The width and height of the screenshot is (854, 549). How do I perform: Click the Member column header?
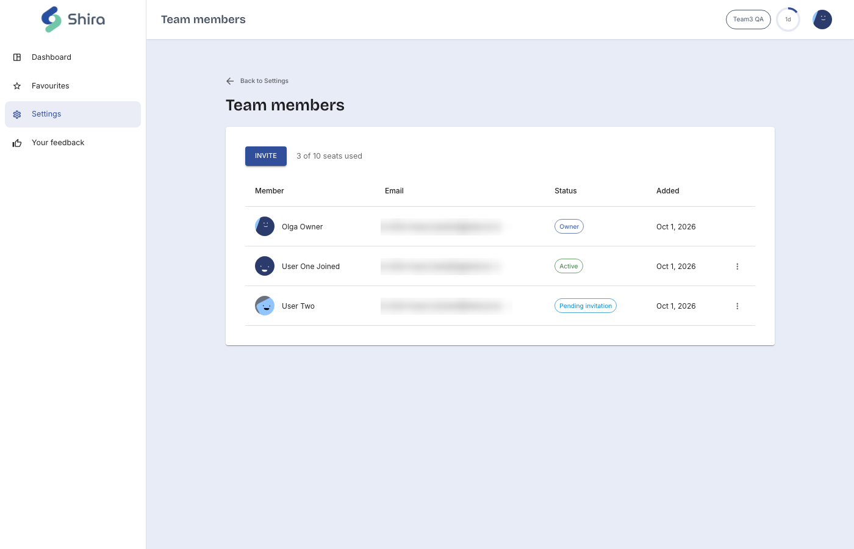270,191
